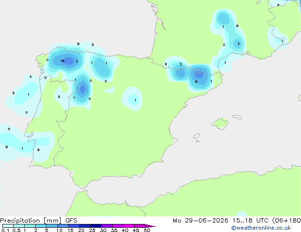The image size is (301, 232).
Task: Click the legend label '0.1'
Action: coord(5,230)
